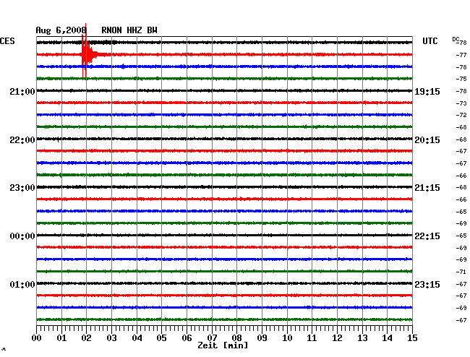
Task: Click minute "11" on the Zeit axis
Action: click(x=312, y=338)
